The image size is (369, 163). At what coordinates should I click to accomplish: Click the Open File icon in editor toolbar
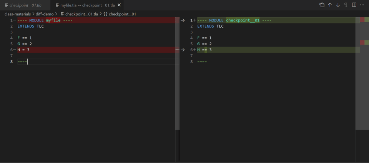[x=322, y=5]
